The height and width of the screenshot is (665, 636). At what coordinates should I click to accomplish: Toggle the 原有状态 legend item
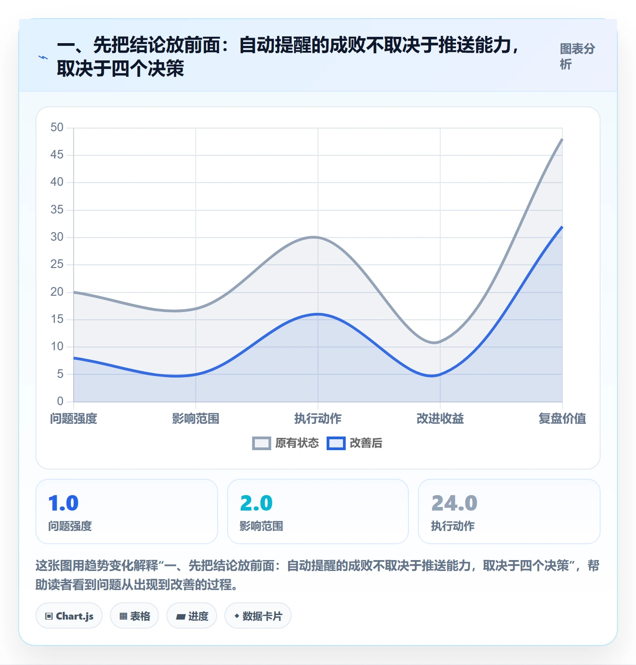pos(285,443)
